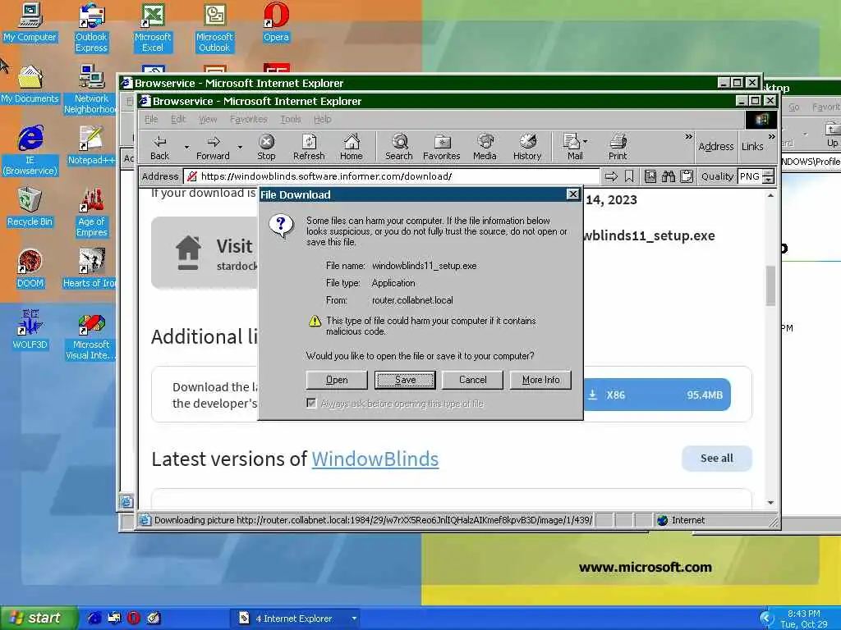Open Notepad++ desktop shortcut
841x630 pixels.
91,146
